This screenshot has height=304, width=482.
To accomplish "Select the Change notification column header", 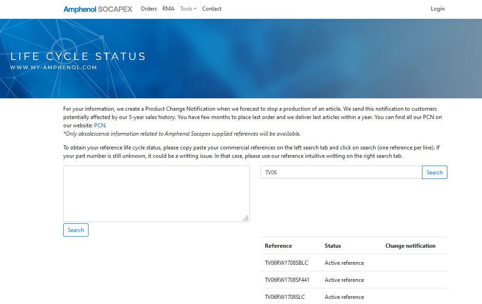I will pyautogui.click(x=411, y=245).
